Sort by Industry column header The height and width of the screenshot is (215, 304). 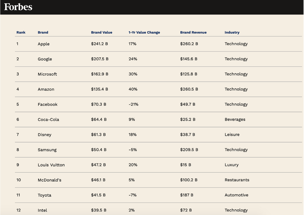[x=232, y=32]
